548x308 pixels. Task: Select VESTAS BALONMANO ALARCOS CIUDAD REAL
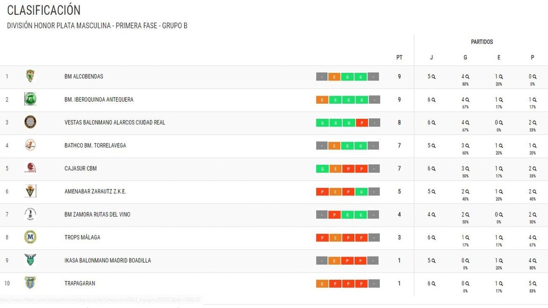114,122
